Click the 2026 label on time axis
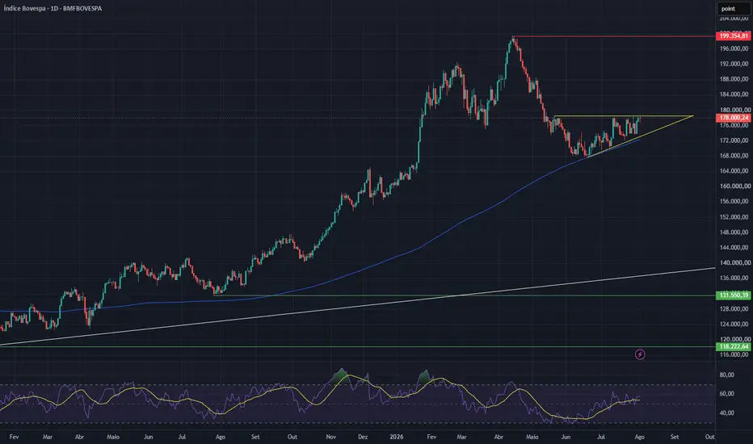753x444 pixels. coord(396,437)
